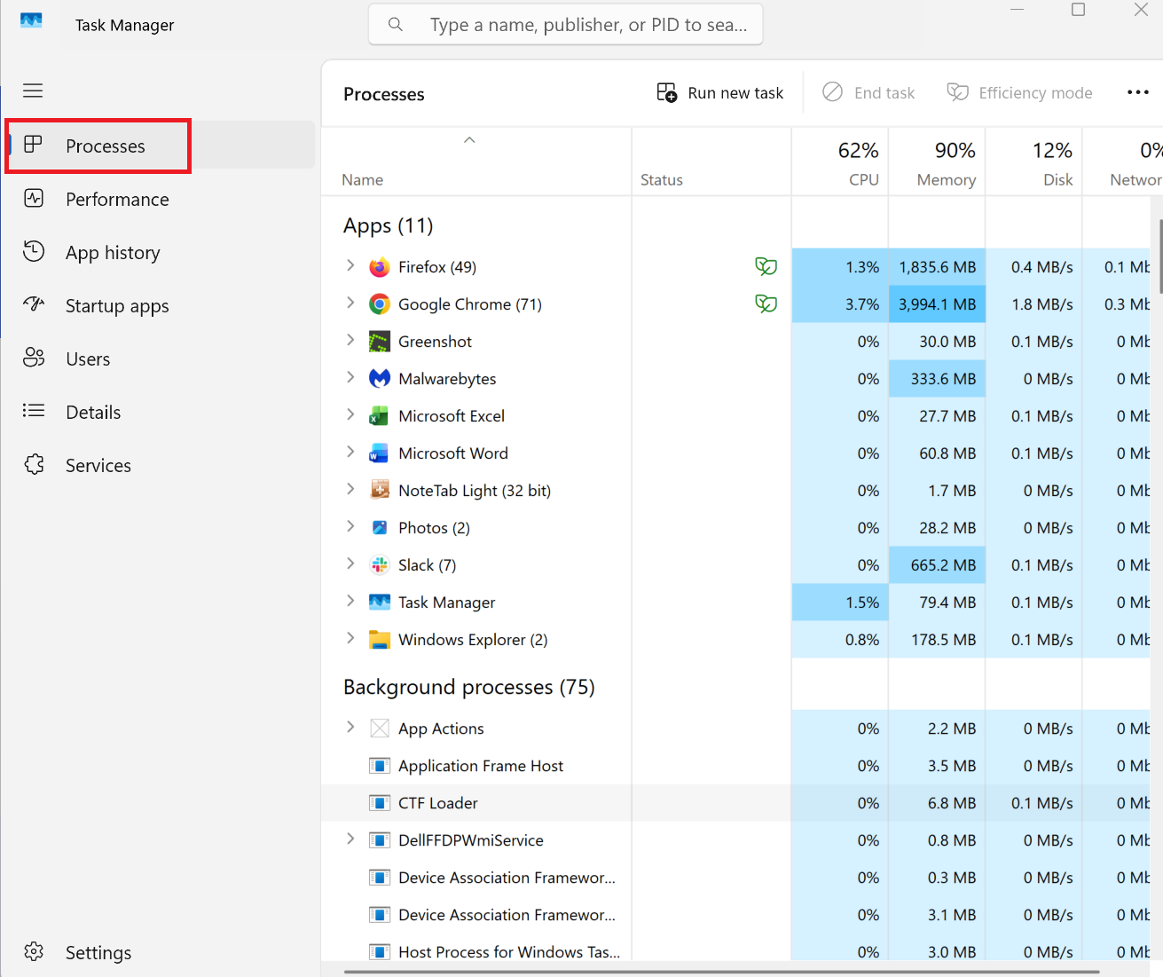Sort by the Status column header

711,162
